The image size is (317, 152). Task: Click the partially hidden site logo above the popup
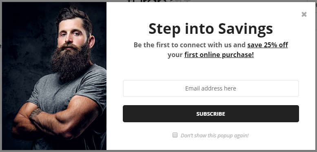point(159,1)
